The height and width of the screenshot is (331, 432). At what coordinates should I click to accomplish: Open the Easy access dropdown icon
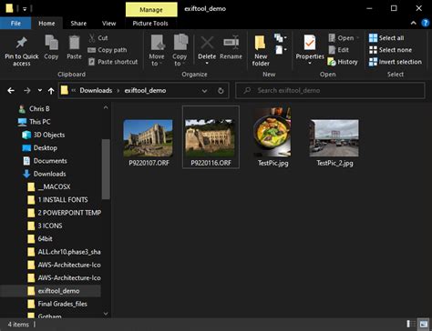[281, 49]
